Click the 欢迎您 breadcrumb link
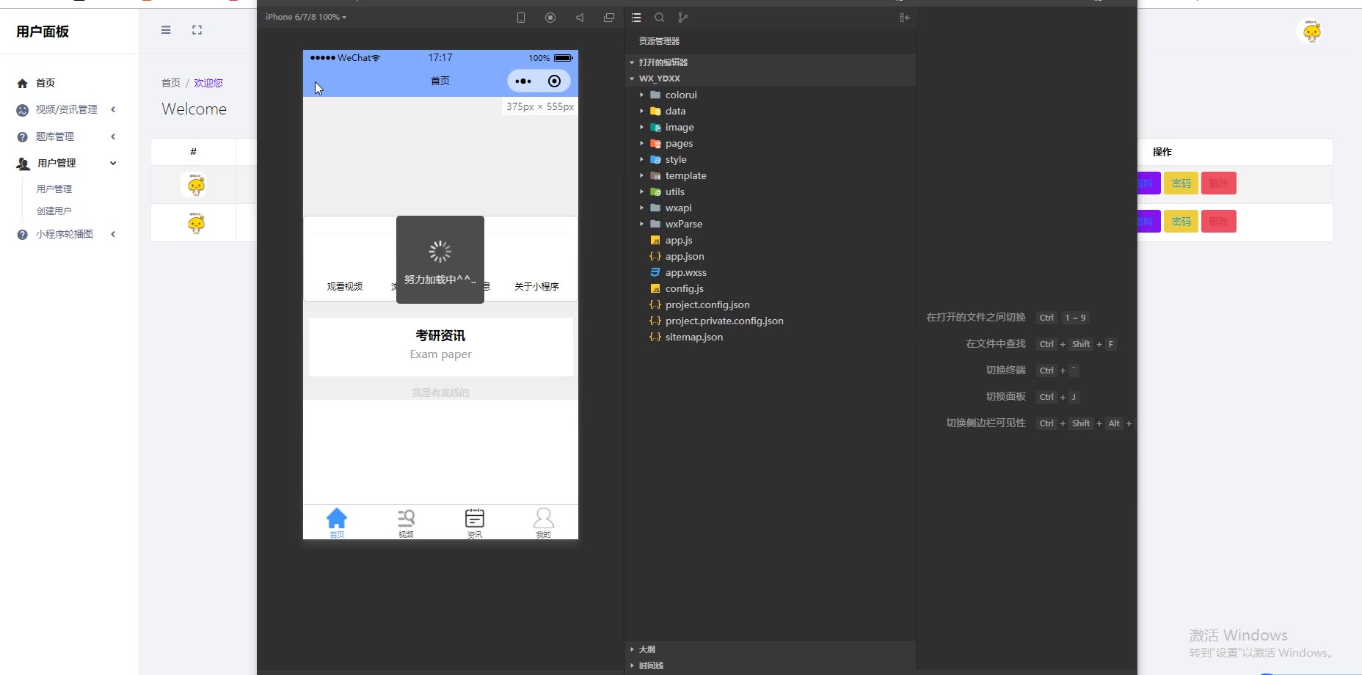 tap(208, 83)
